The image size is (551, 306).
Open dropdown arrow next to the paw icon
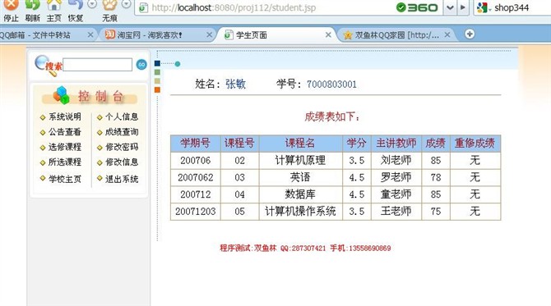[126, 4]
